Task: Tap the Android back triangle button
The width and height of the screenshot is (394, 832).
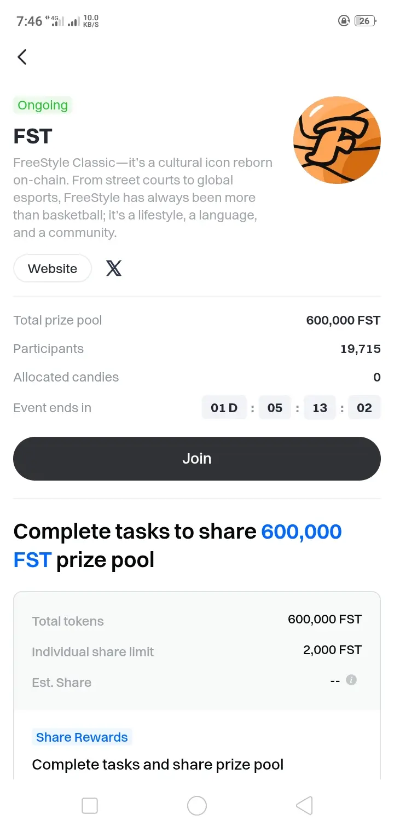Action: click(304, 806)
